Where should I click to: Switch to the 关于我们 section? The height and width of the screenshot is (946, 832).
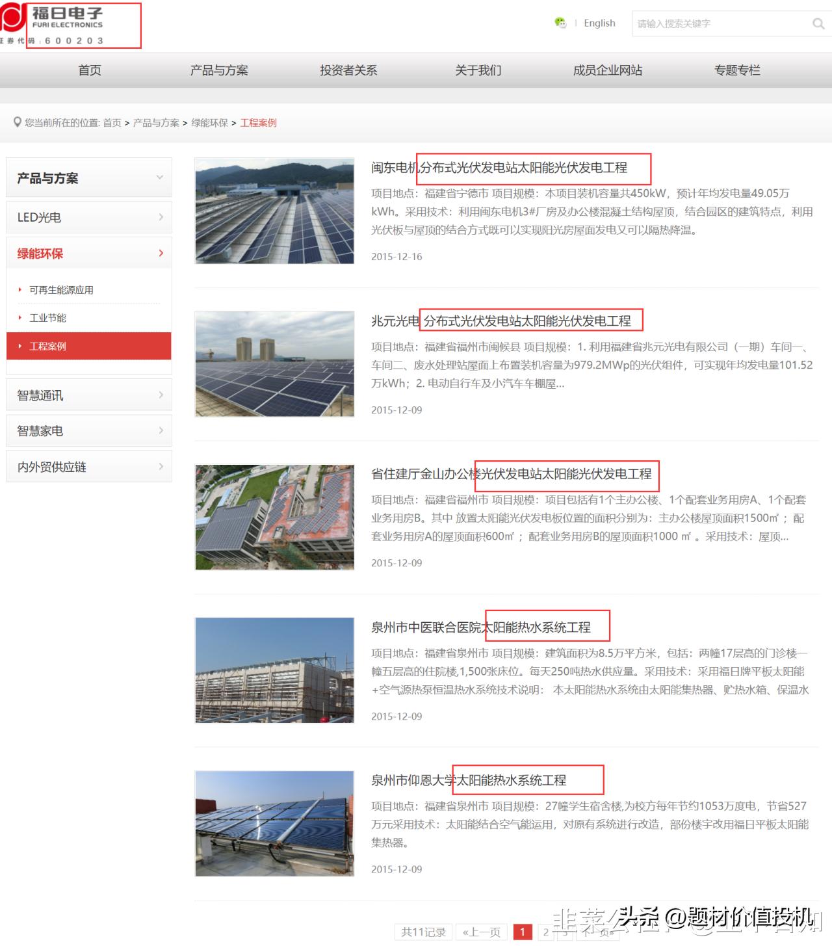(x=479, y=70)
